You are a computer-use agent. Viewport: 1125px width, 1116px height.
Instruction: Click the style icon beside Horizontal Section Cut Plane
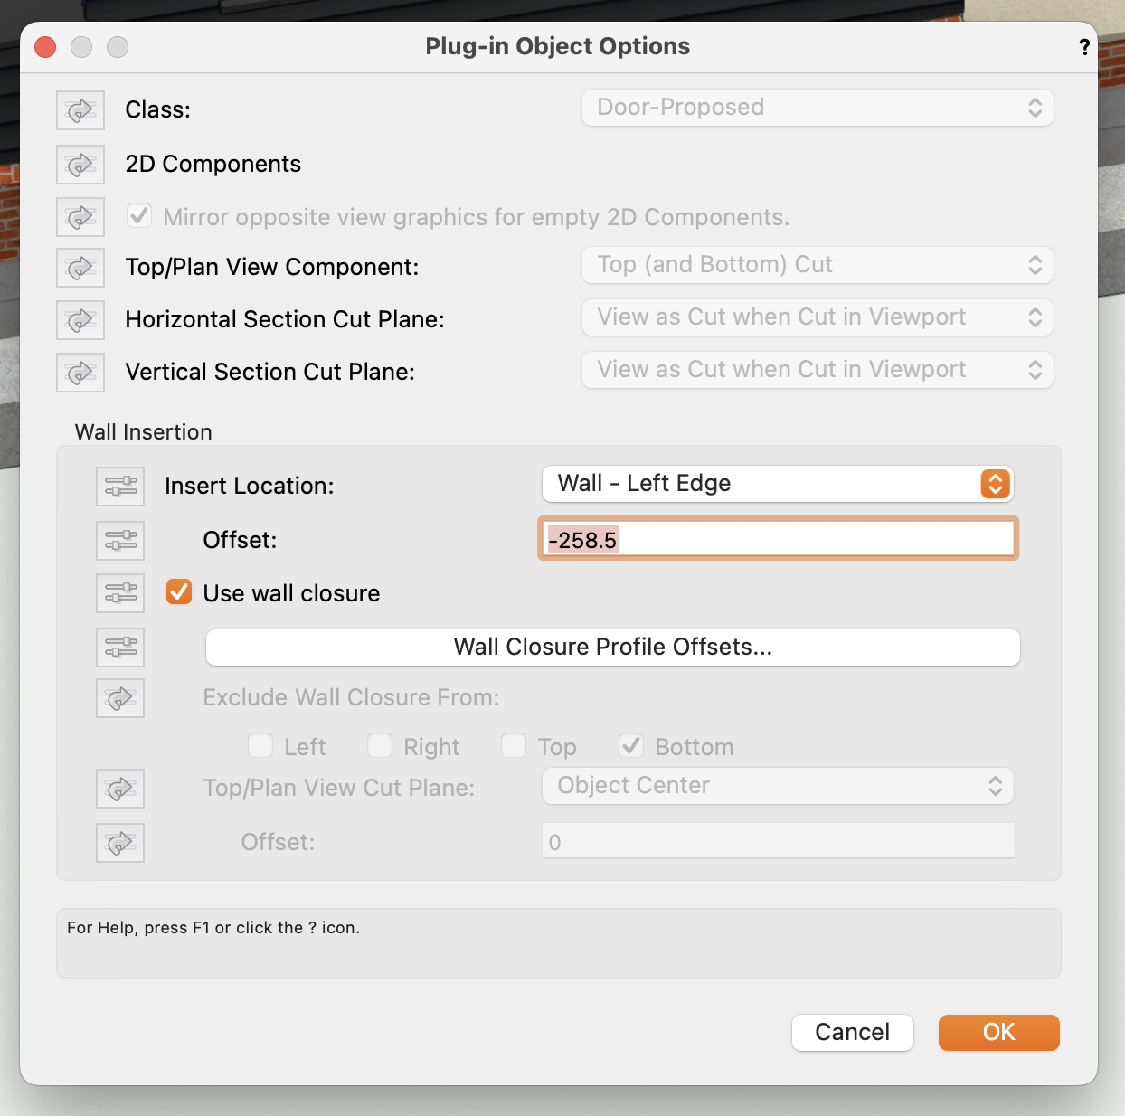click(x=80, y=320)
